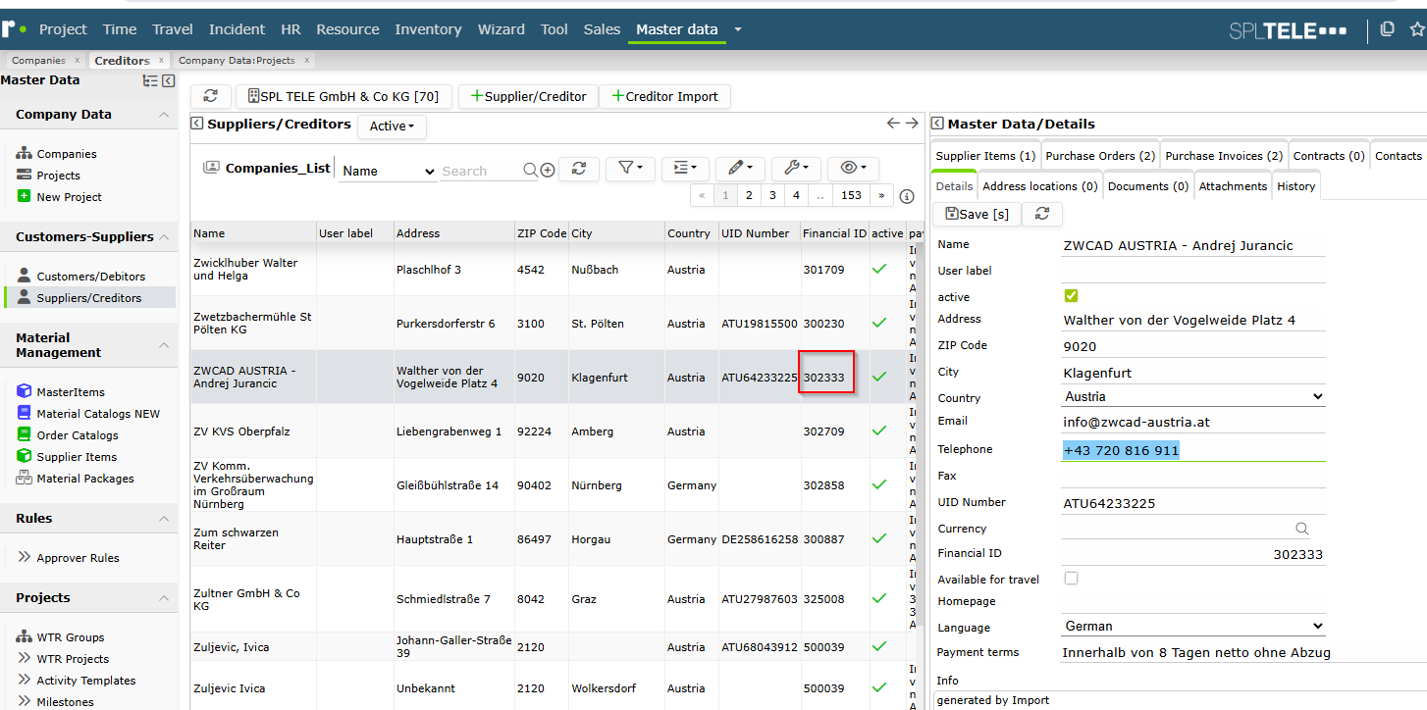Collapse the Rules sidebar section
The height and width of the screenshot is (710, 1427).
tap(163, 519)
